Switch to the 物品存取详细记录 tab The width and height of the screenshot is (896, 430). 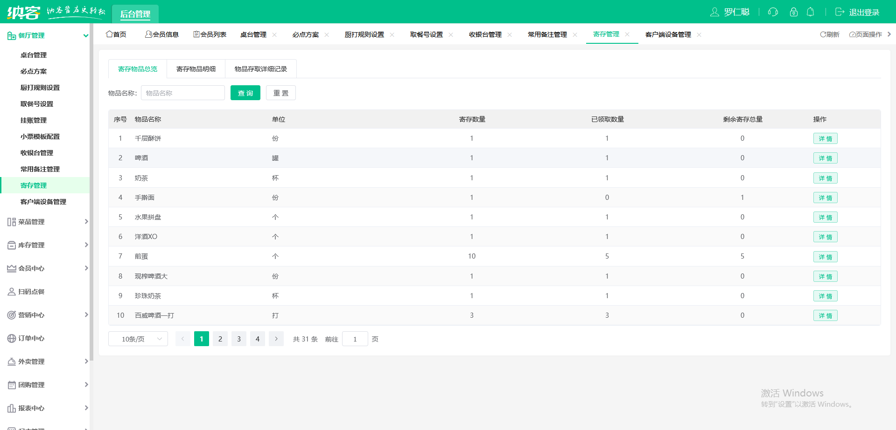click(x=260, y=69)
